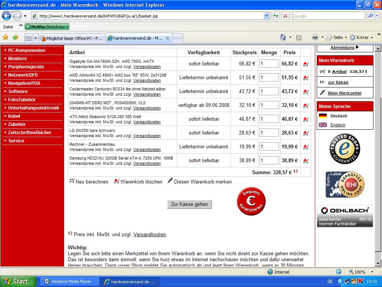The width and height of the screenshot is (382, 287).
Task: Remove Rechner - Zusammenbau cart row
Action: point(306,147)
